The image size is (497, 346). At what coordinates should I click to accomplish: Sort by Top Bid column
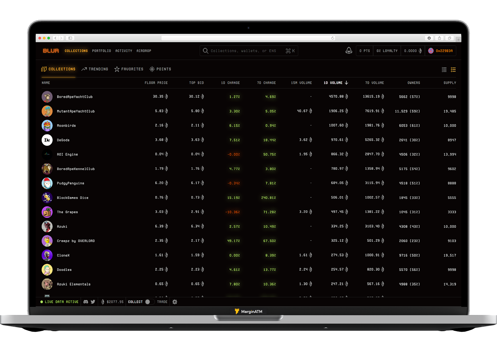[x=196, y=83]
